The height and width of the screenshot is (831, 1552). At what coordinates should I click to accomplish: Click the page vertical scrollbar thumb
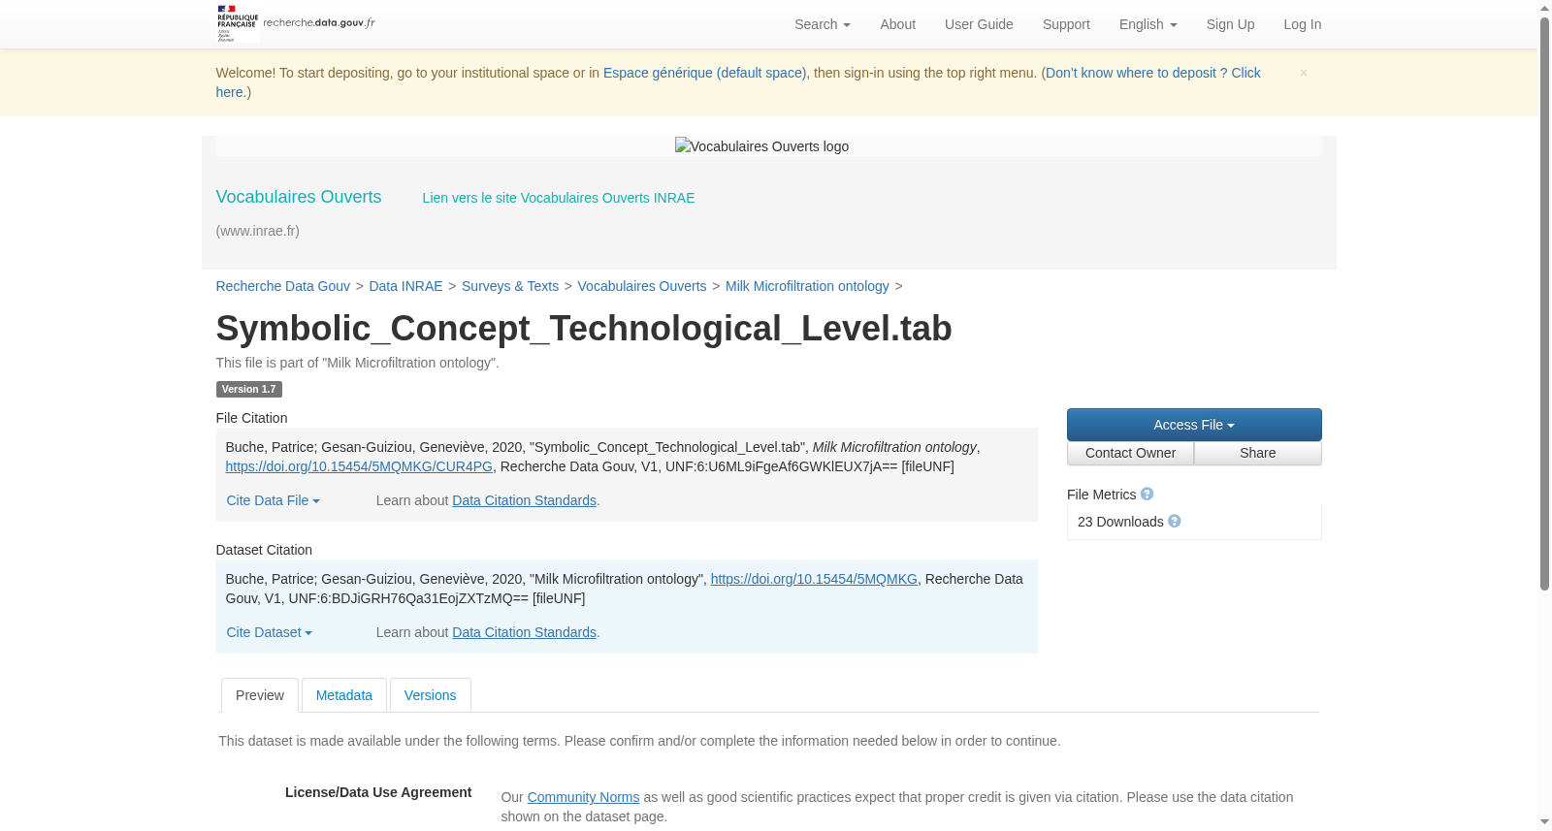(x=1544, y=304)
